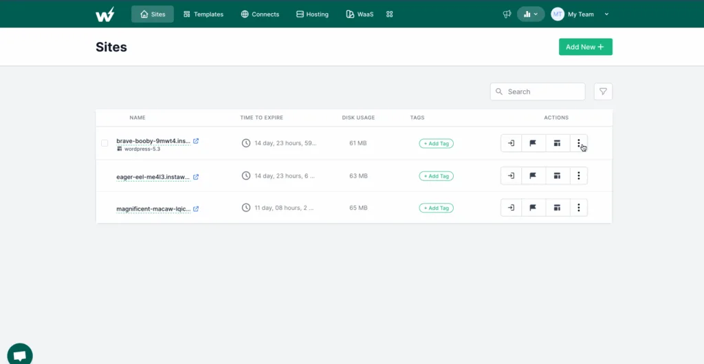704x364 pixels.
Task: Expand the usage stats chart dropdown
Action: [x=531, y=14]
